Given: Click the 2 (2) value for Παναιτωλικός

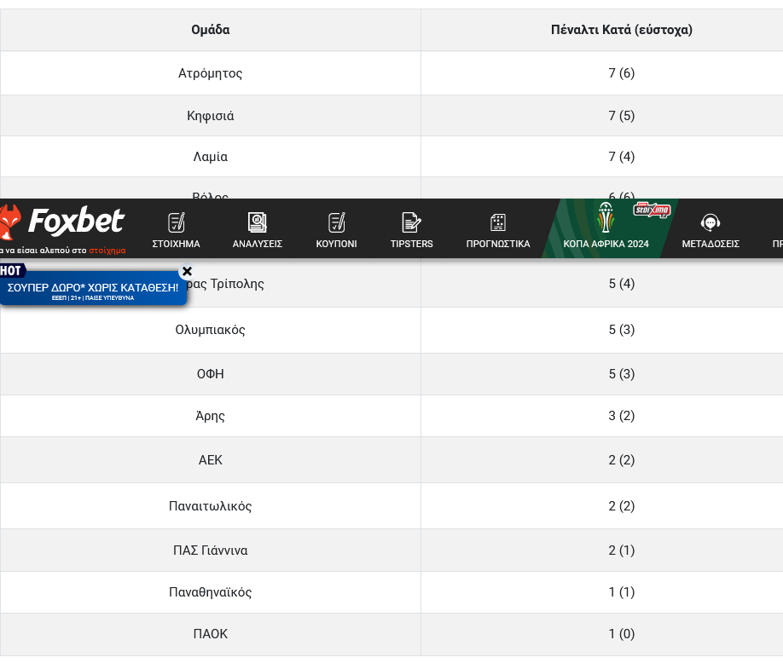Looking at the screenshot, I should tap(622, 506).
